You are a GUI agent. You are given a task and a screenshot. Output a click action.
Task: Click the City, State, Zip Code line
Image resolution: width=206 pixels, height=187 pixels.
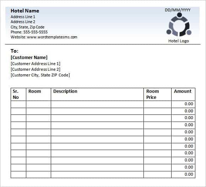click(27, 27)
